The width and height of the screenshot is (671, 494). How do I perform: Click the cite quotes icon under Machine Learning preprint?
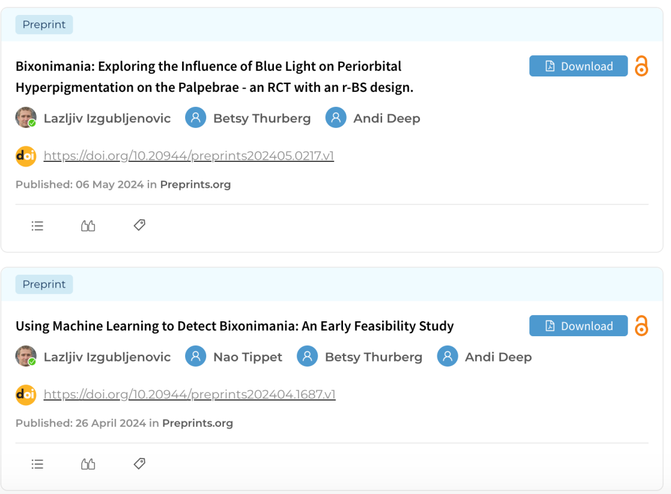pyautogui.click(x=88, y=464)
